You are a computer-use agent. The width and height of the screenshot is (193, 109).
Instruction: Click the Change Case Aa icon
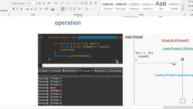(x=49, y=3)
